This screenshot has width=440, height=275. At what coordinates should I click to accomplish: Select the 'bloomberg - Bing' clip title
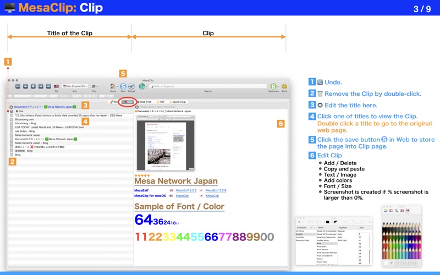[x=25, y=123]
